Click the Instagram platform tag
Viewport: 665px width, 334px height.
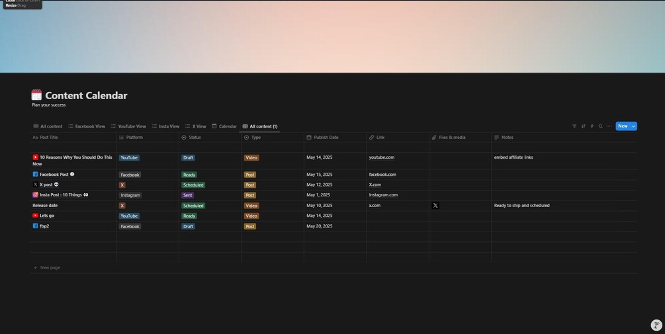130,195
